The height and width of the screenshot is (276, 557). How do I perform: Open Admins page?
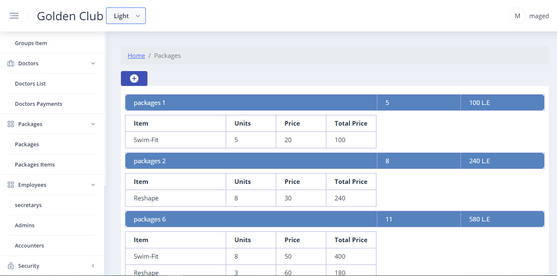24,225
